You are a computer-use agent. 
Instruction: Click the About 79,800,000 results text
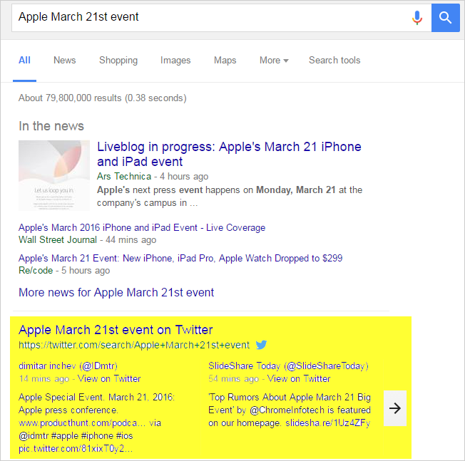102,98
